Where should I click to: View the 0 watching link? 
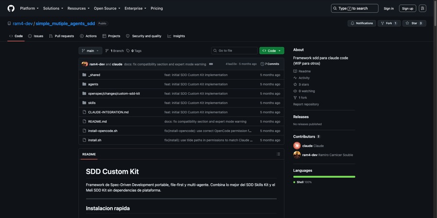pyautogui.click(x=304, y=91)
